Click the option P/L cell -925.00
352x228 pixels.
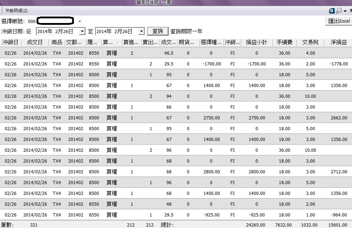click(211, 215)
